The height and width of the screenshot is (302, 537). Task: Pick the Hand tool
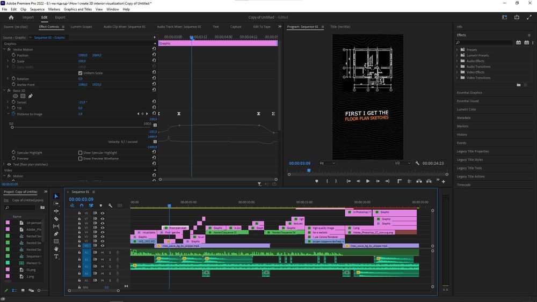point(56,249)
